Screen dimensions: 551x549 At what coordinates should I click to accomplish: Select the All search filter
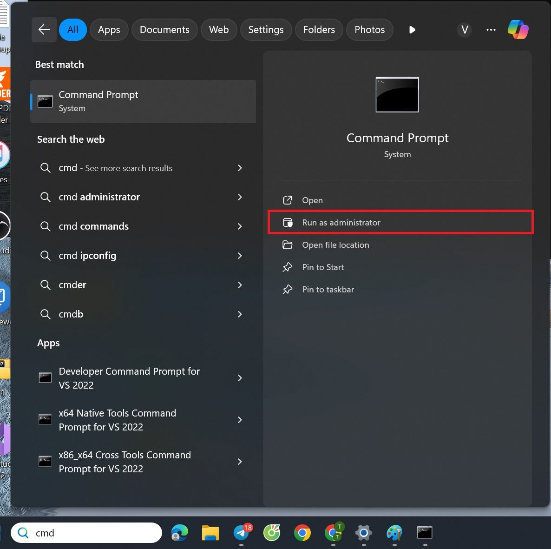pyautogui.click(x=72, y=29)
